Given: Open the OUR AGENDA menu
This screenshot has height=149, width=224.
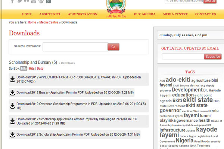Looking at the screenshot, I should (x=145, y=14).
